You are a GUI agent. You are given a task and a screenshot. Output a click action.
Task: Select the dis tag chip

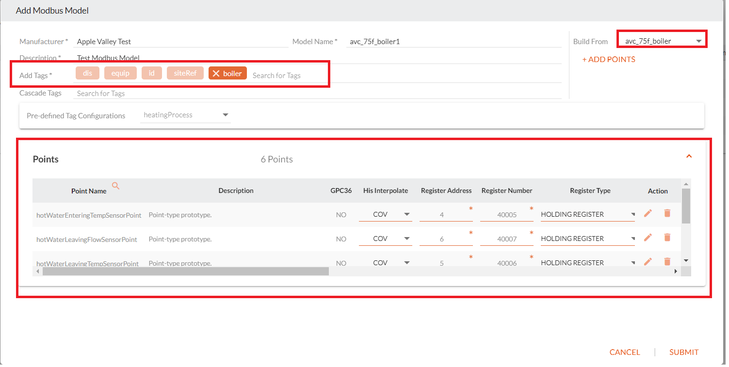pyautogui.click(x=87, y=73)
